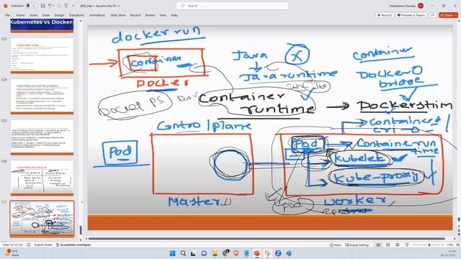Open the Comments pane icon

click(x=433, y=15)
